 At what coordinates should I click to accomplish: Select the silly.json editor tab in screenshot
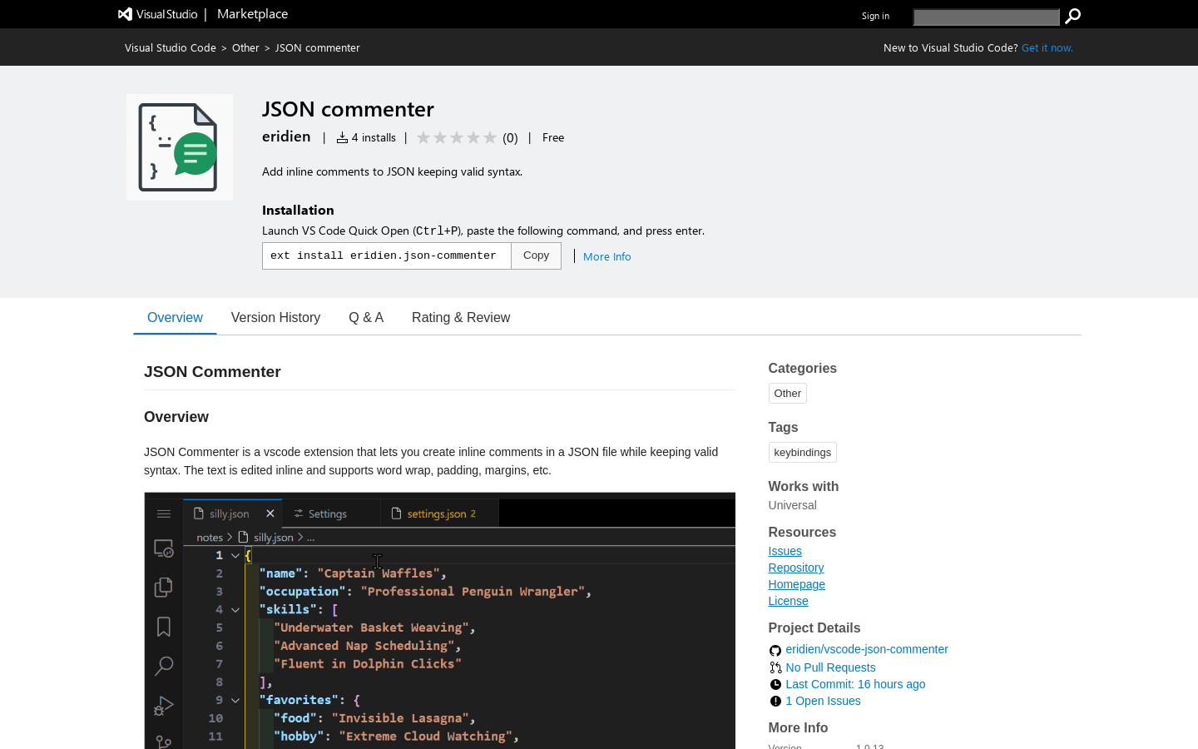[x=233, y=513]
